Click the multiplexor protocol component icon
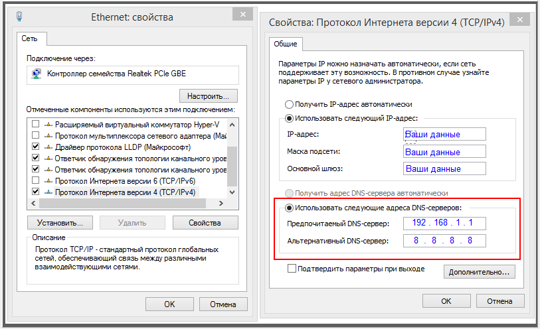540x329 pixels. [x=48, y=136]
